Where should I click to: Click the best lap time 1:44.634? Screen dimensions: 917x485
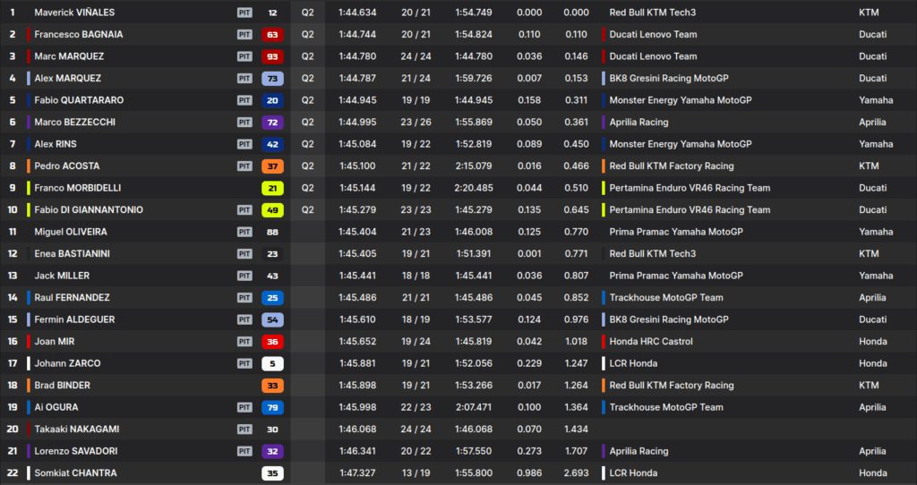click(x=357, y=13)
